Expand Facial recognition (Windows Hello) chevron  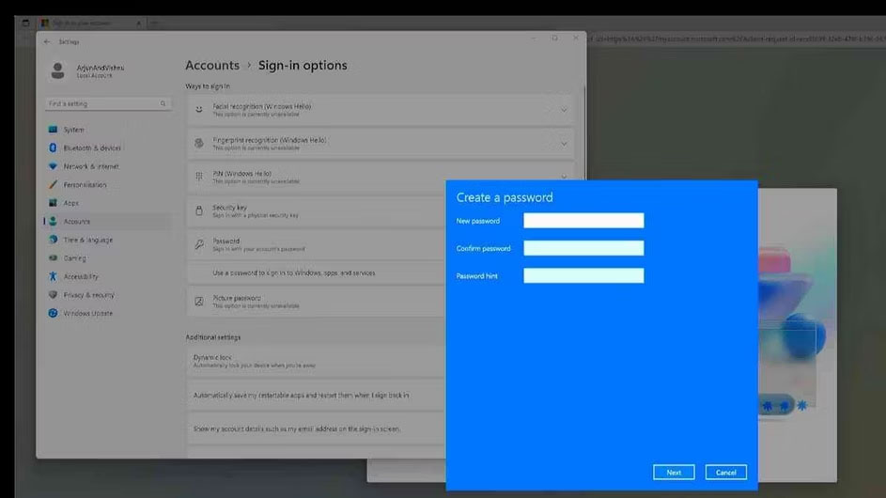coord(564,110)
